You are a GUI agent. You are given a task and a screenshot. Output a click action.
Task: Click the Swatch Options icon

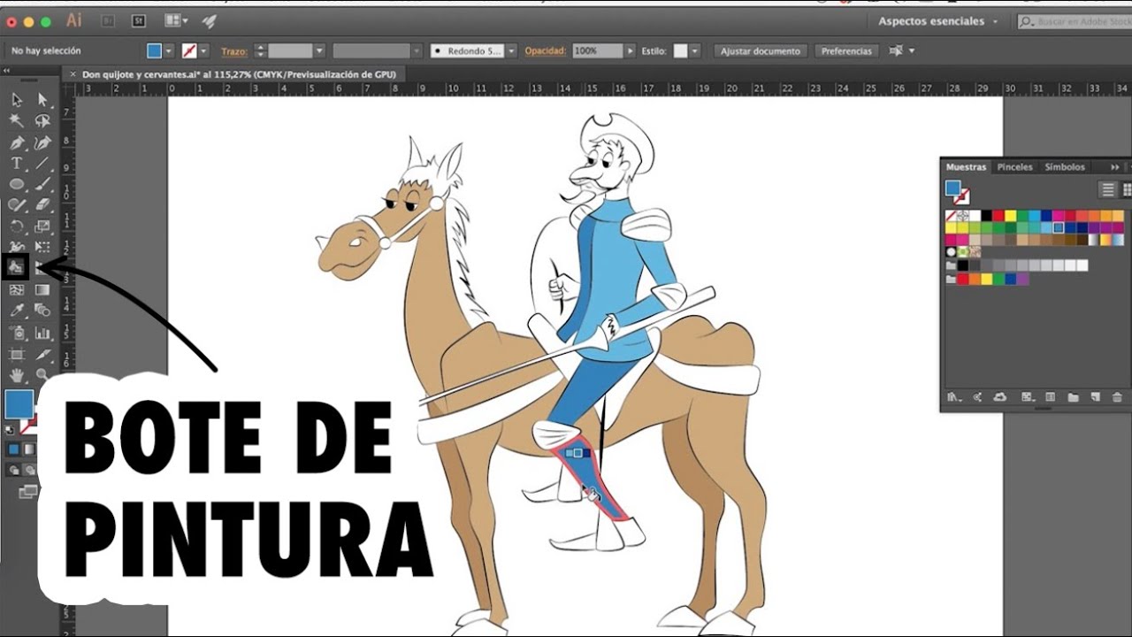click(x=1050, y=397)
